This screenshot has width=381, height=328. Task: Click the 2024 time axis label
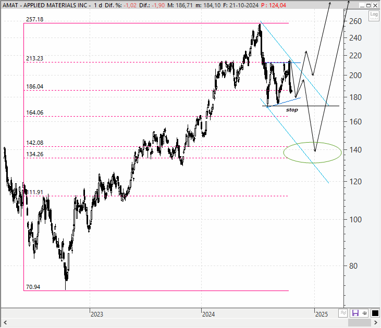click(x=208, y=314)
